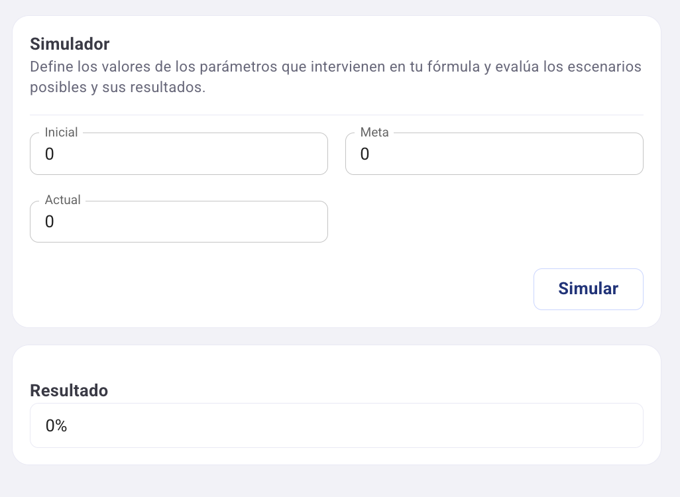Click the divider line below the description

click(x=337, y=115)
